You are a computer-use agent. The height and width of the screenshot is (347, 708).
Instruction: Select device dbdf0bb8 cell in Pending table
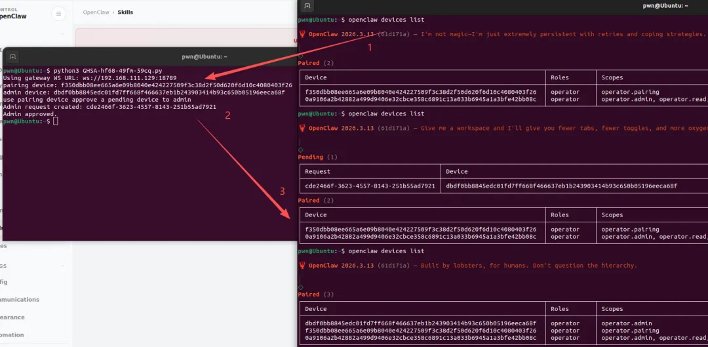[x=562, y=186]
